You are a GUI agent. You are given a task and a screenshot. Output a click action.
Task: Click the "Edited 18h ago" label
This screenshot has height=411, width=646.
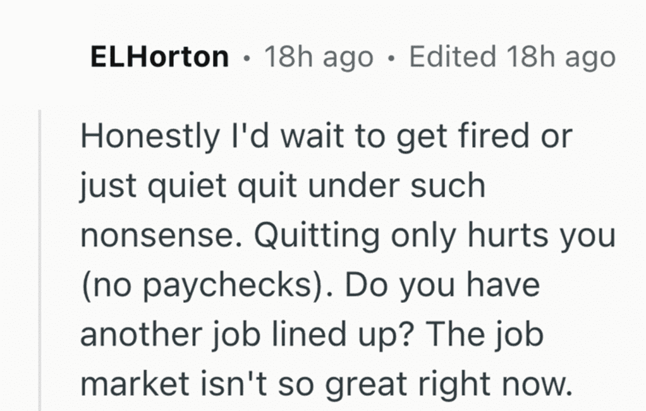512,58
